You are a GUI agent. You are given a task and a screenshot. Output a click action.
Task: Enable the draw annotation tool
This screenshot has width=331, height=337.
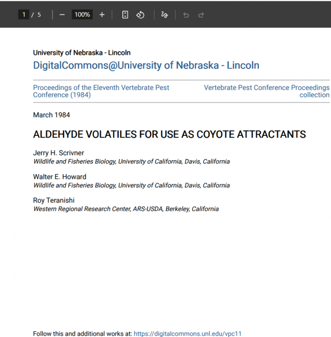164,15
